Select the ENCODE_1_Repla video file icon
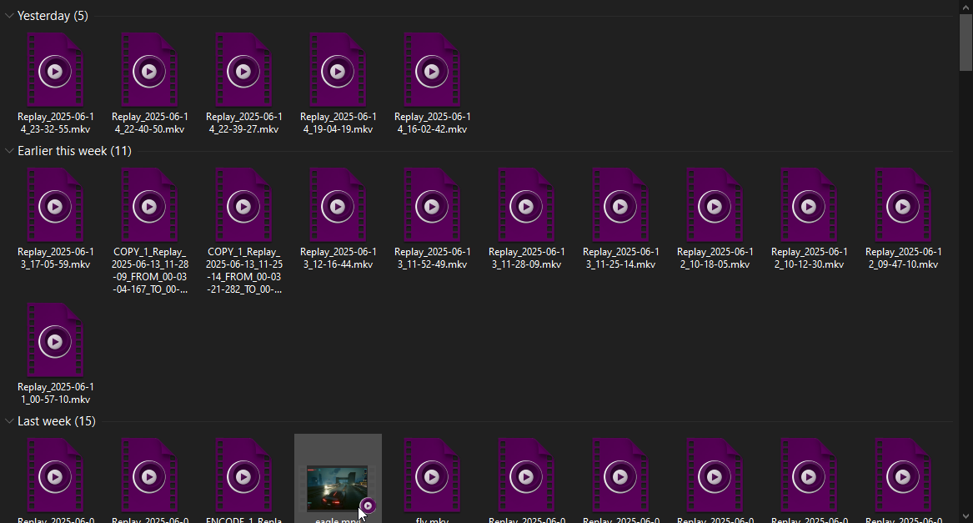The image size is (973, 523). 243,475
